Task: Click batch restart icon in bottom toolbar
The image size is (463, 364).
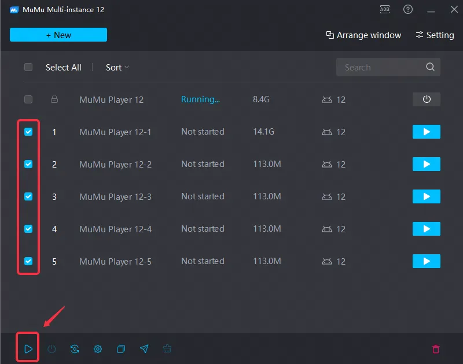Action: pos(75,349)
